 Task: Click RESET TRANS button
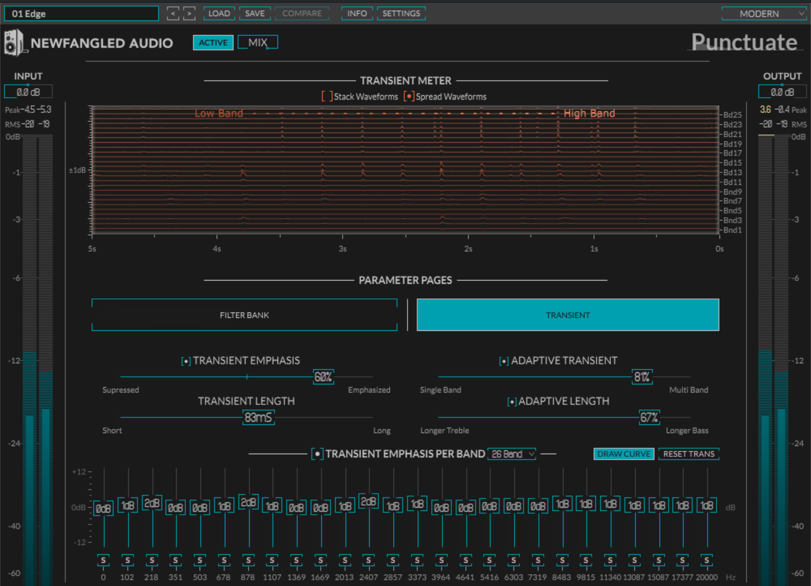click(689, 454)
